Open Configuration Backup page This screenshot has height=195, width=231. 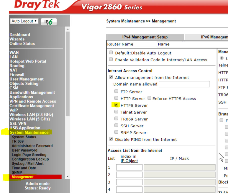click(x=30, y=159)
